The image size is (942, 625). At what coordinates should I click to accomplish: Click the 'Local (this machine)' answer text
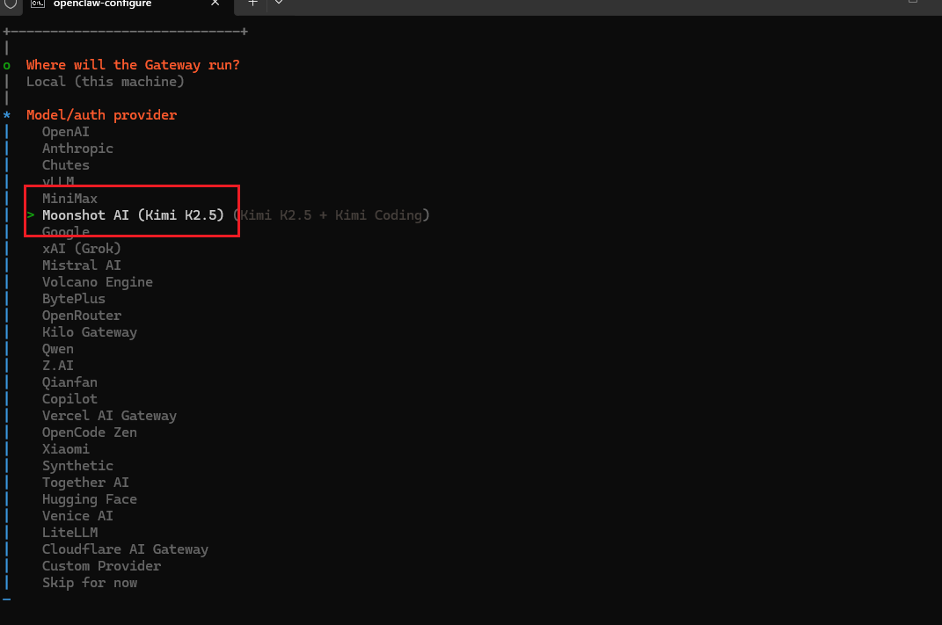pyautogui.click(x=106, y=82)
